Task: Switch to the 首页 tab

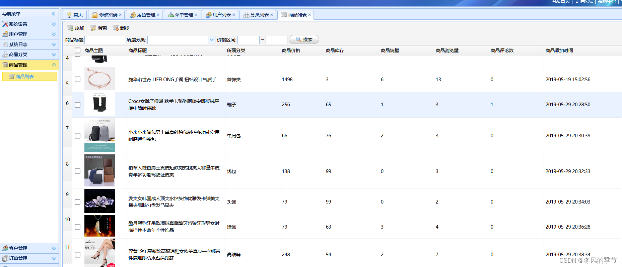Action: point(75,15)
